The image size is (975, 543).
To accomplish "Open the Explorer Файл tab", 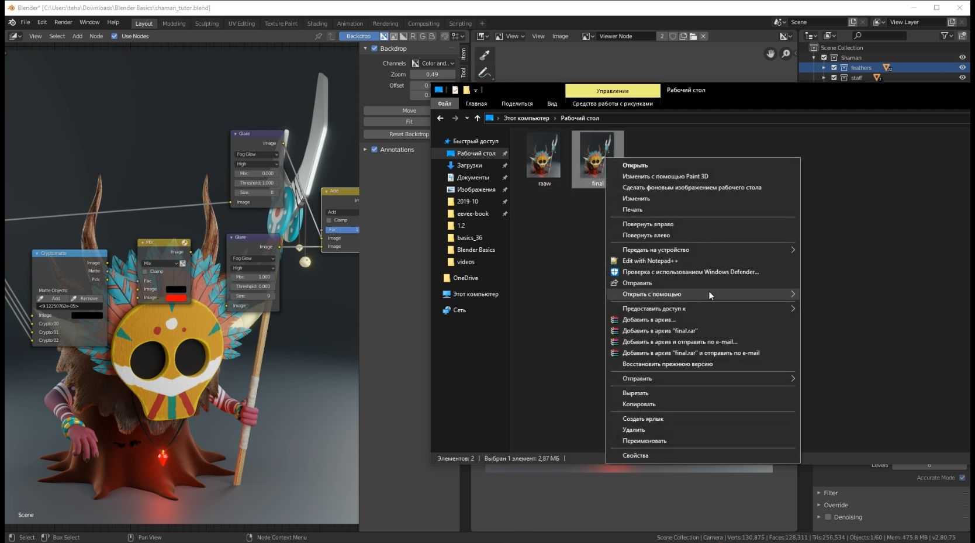I will [x=444, y=103].
